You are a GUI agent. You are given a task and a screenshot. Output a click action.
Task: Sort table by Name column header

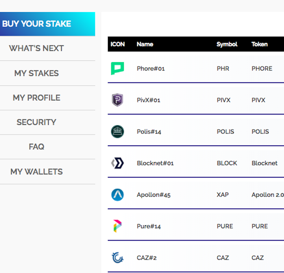[145, 44]
